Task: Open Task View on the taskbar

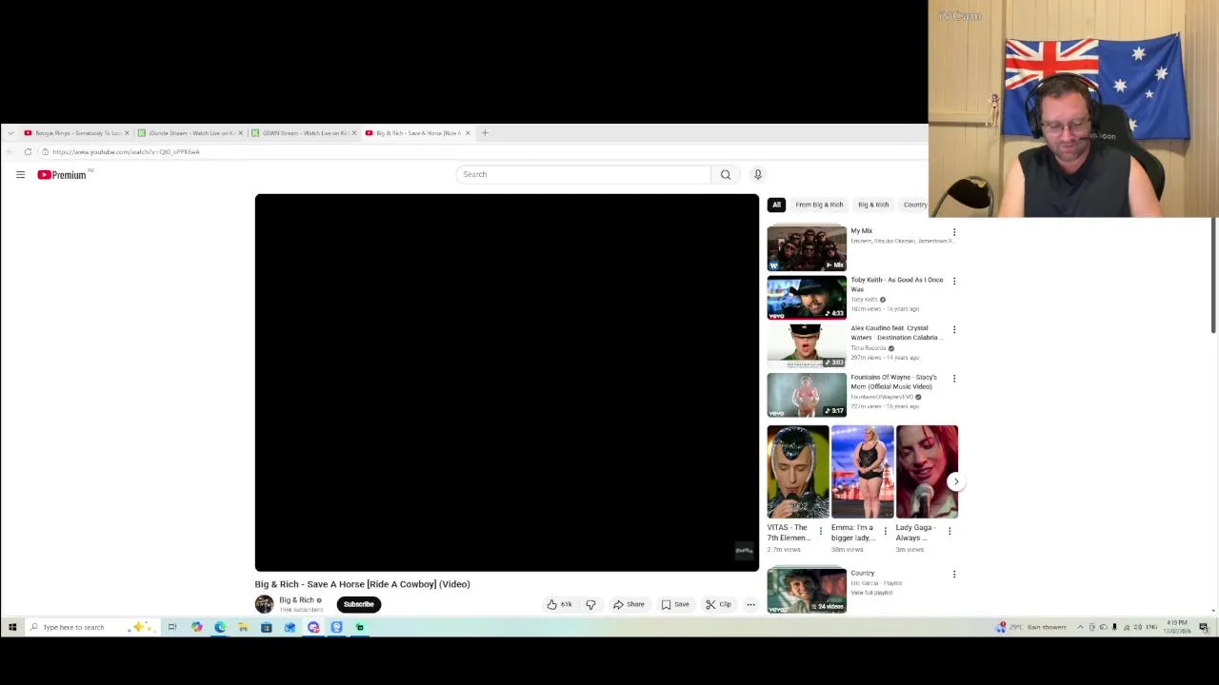Action: click(x=172, y=627)
